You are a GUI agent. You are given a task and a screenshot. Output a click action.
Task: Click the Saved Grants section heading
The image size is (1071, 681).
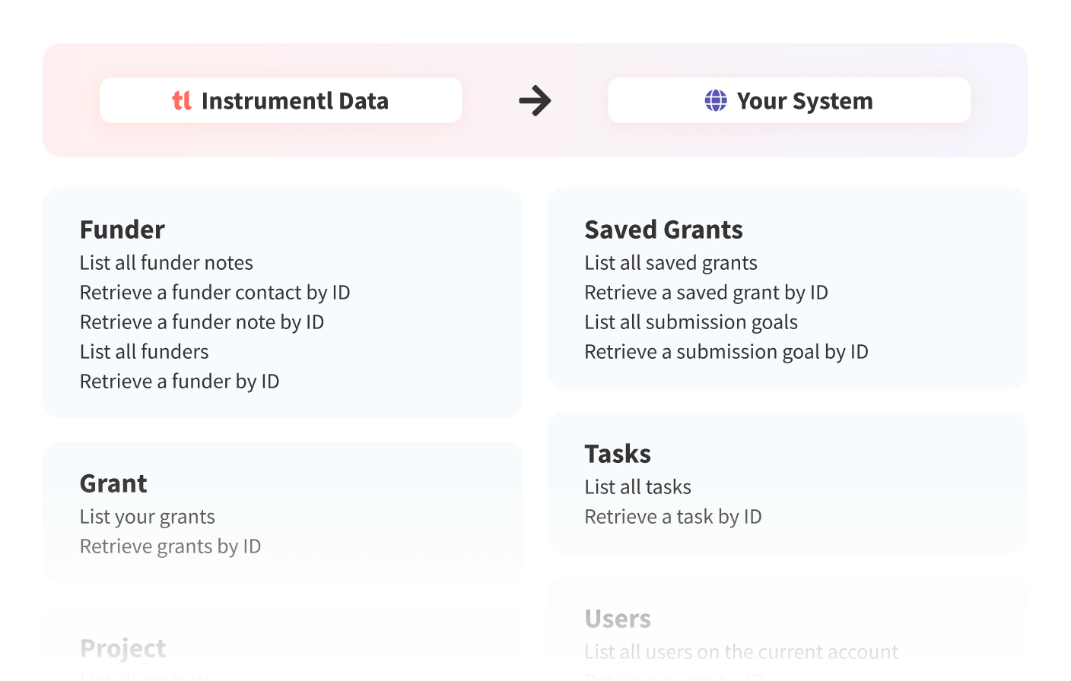click(664, 230)
